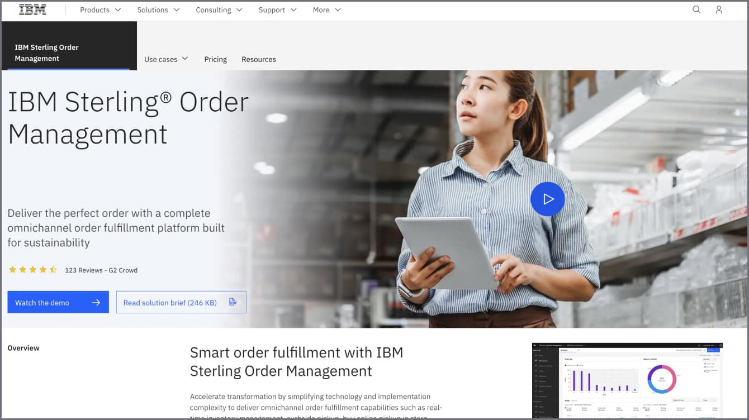749x420 pixels.
Task: Click the PDF icon on solution brief
Action: (233, 302)
